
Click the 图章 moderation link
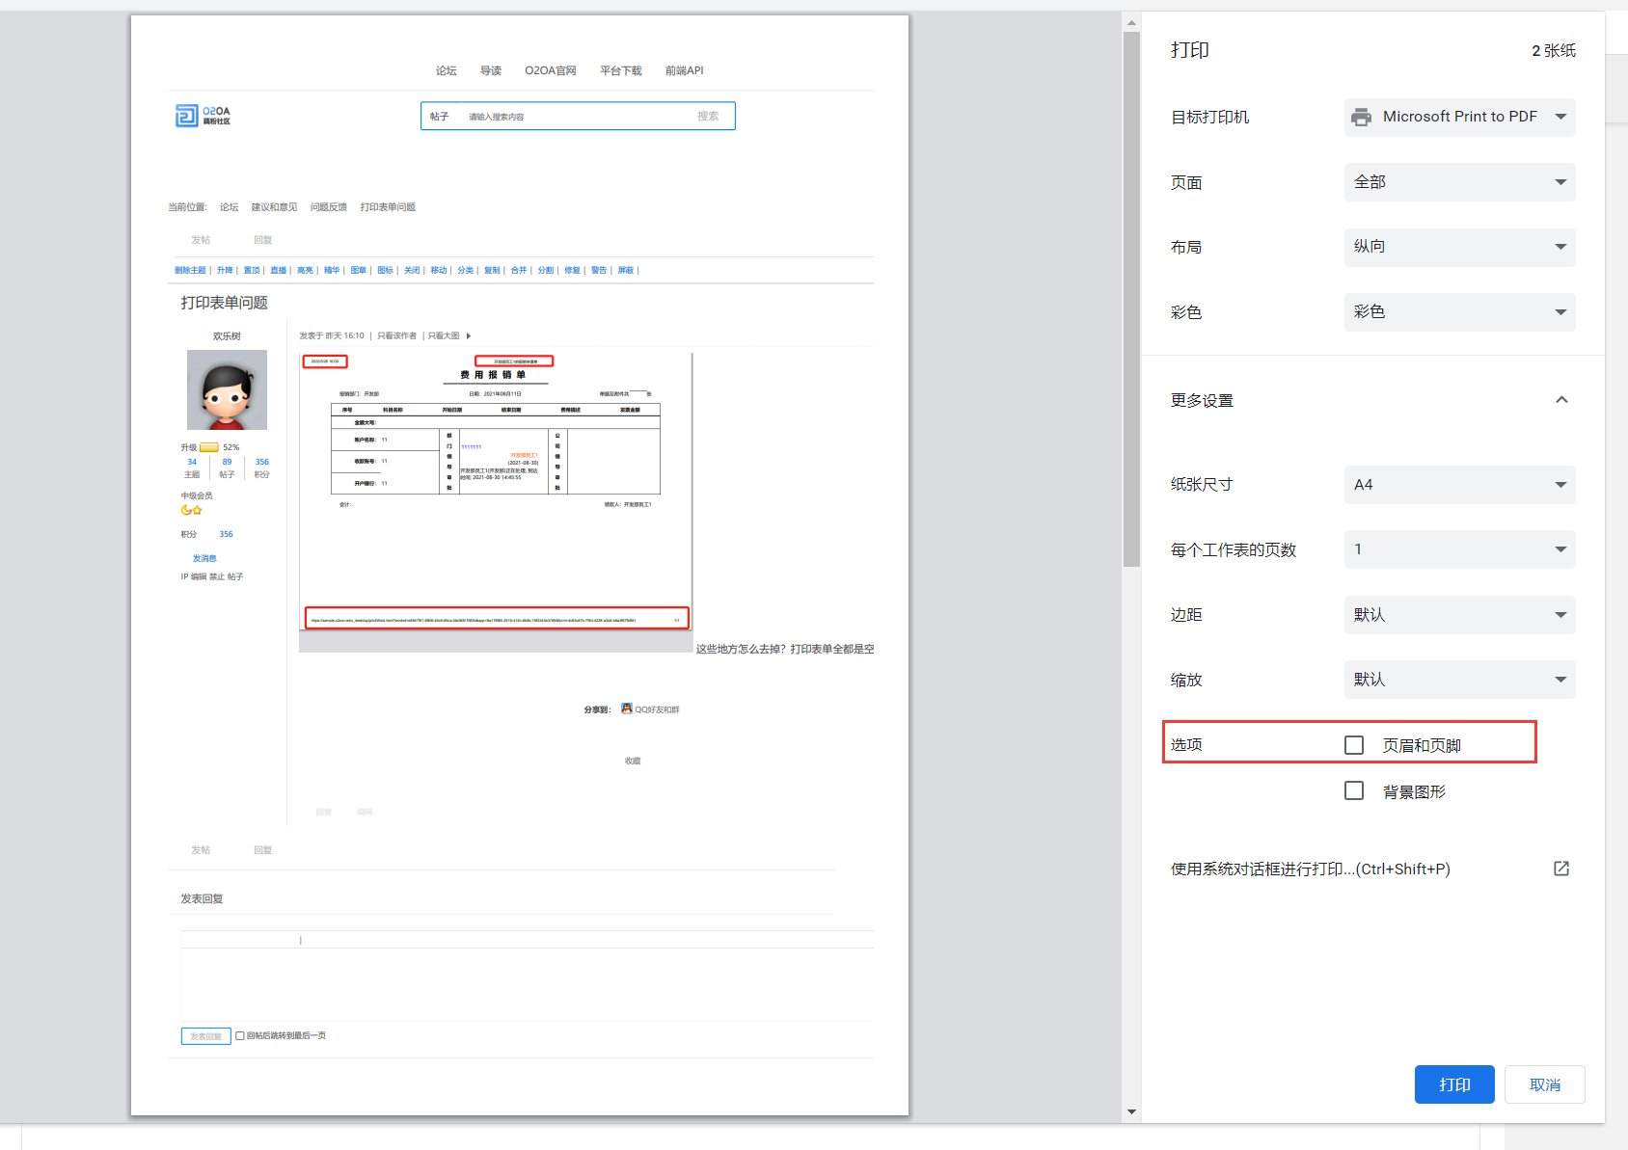click(x=359, y=270)
